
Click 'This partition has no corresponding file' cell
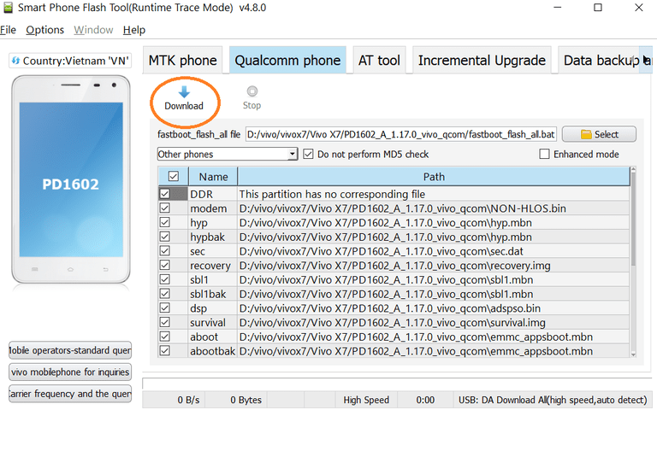pos(434,194)
